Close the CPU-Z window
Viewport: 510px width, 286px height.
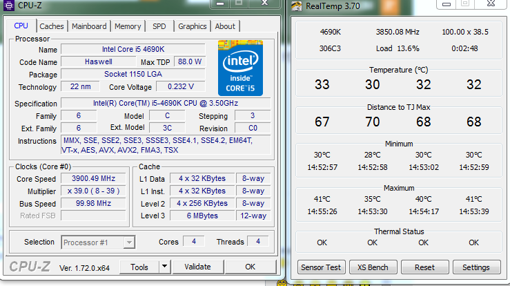click(265, 3)
